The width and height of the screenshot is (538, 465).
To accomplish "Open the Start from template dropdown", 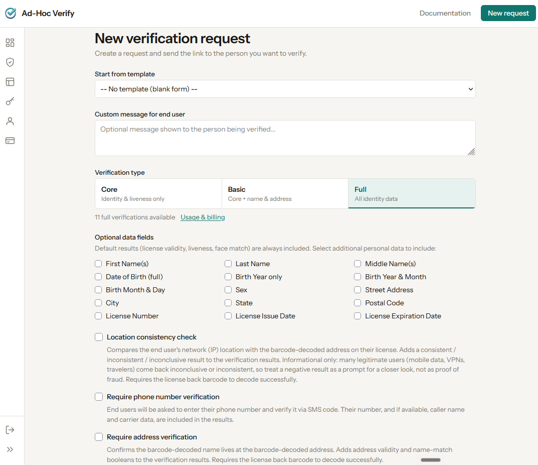I will point(285,89).
